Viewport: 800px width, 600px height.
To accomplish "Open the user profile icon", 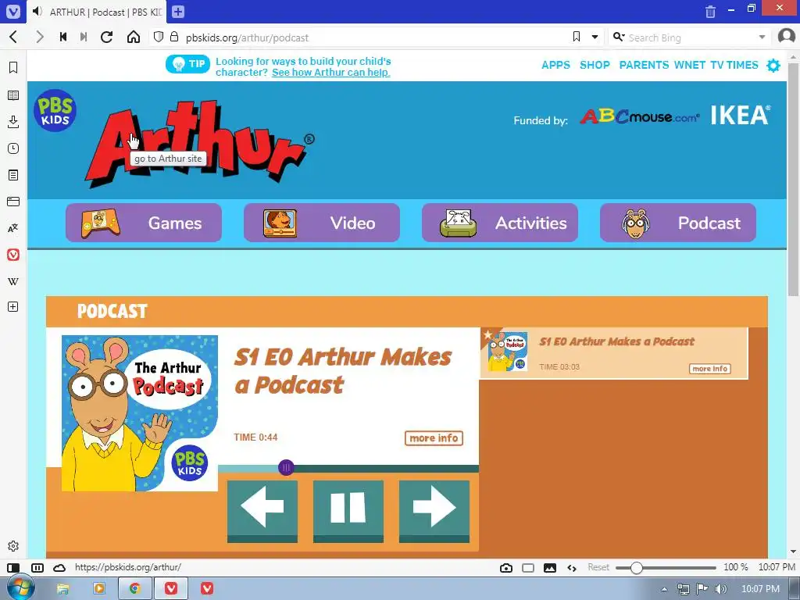I will click(786, 37).
